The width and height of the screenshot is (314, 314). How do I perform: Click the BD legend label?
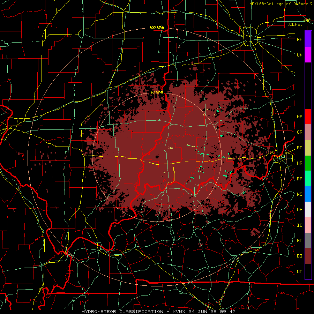click(299, 148)
